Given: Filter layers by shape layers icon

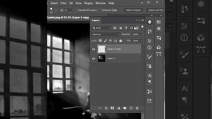Looking at the screenshot, I should coord(132,28).
